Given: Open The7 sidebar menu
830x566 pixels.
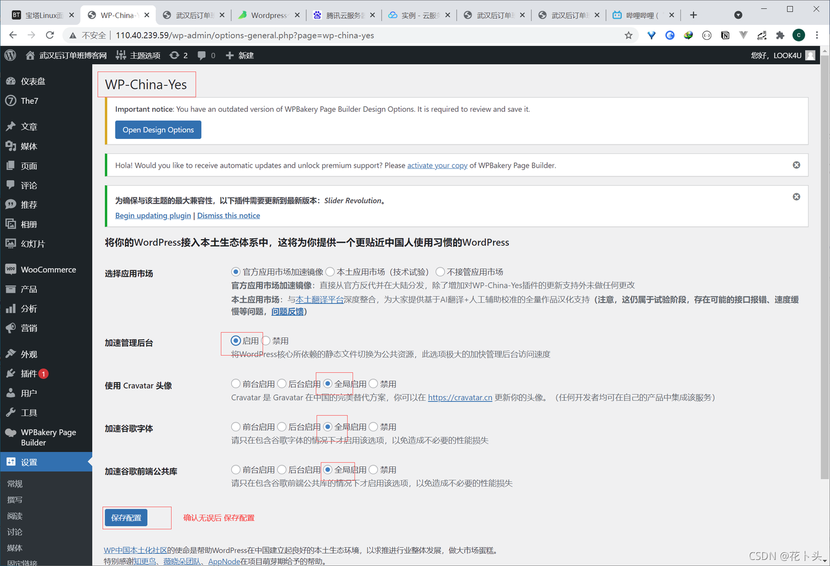Looking at the screenshot, I should click(x=29, y=101).
